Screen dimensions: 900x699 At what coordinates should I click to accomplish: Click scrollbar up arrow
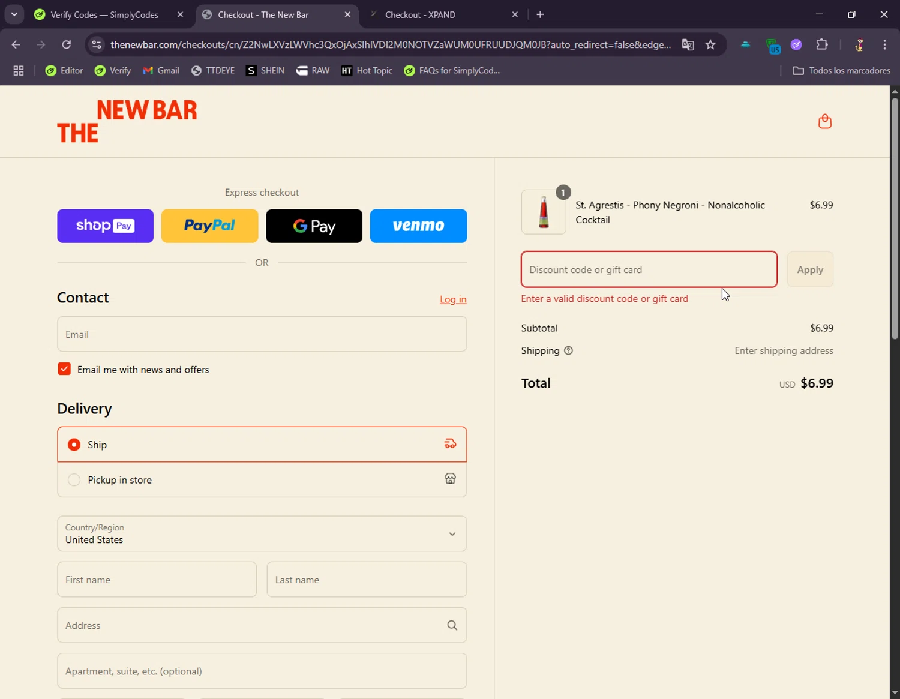pos(895,91)
